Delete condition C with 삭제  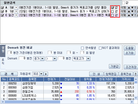(x=123, y=15)
